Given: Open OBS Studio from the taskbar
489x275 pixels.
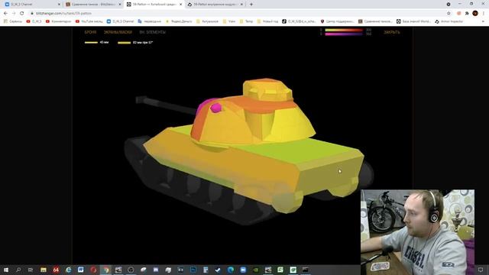Looking at the screenshot, I should [131, 270].
